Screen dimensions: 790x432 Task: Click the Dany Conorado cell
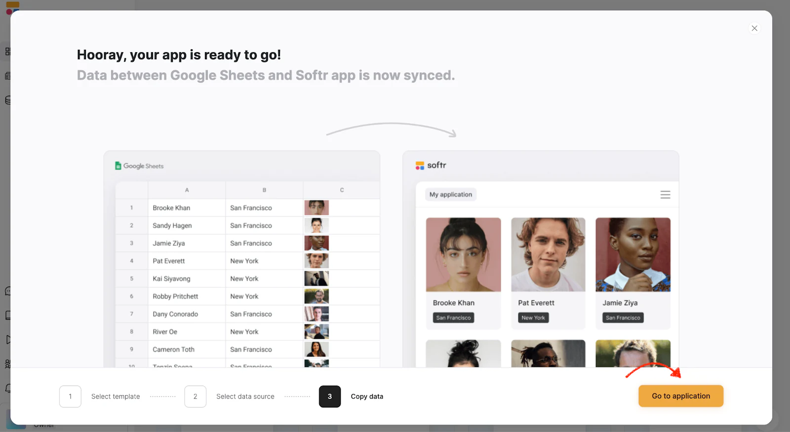[x=187, y=314]
